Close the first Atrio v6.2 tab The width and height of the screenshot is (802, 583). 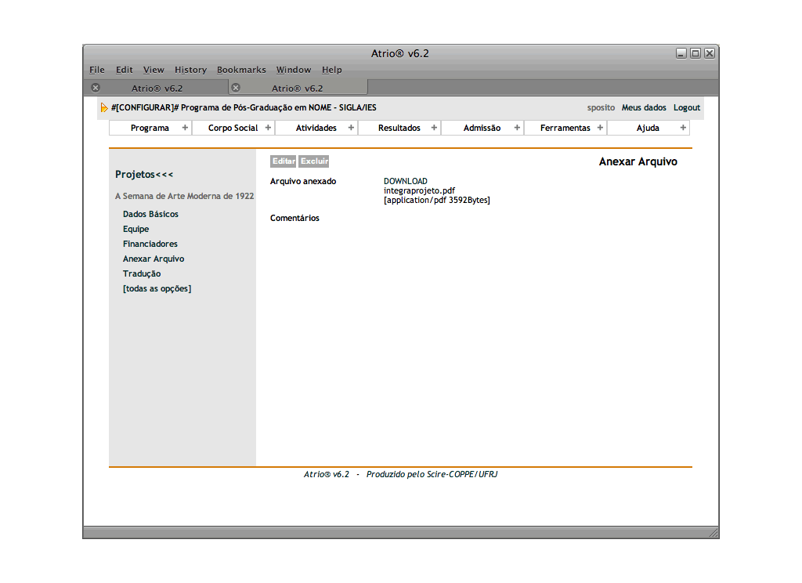95,88
